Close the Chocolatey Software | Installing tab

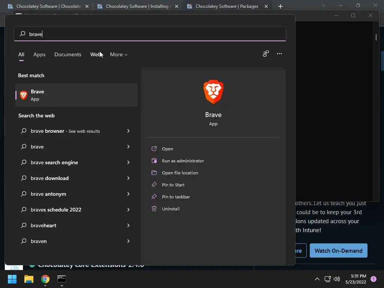pos(177,6)
